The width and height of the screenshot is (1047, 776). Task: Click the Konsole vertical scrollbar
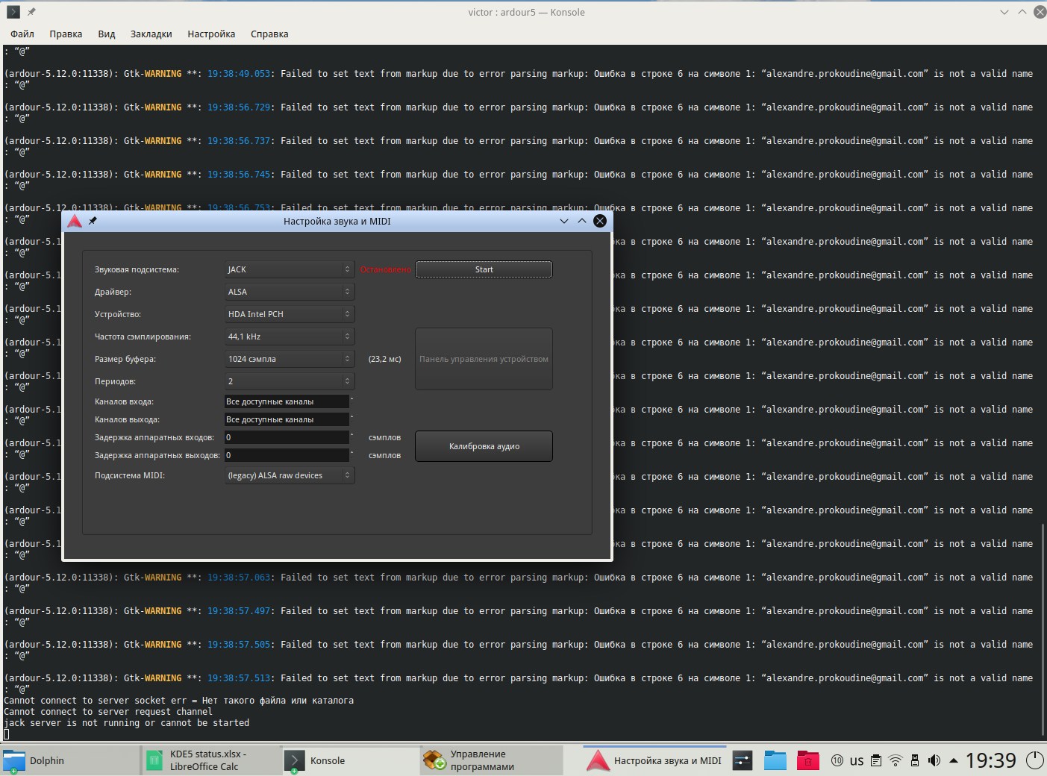[1043, 629]
